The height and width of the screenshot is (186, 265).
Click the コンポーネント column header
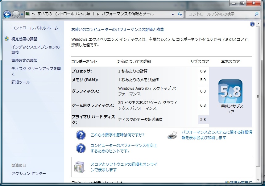coord(84,62)
